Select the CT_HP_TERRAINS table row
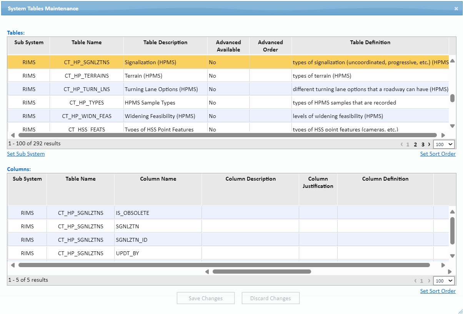The height and width of the screenshot is (314, 463). (228, 76)
